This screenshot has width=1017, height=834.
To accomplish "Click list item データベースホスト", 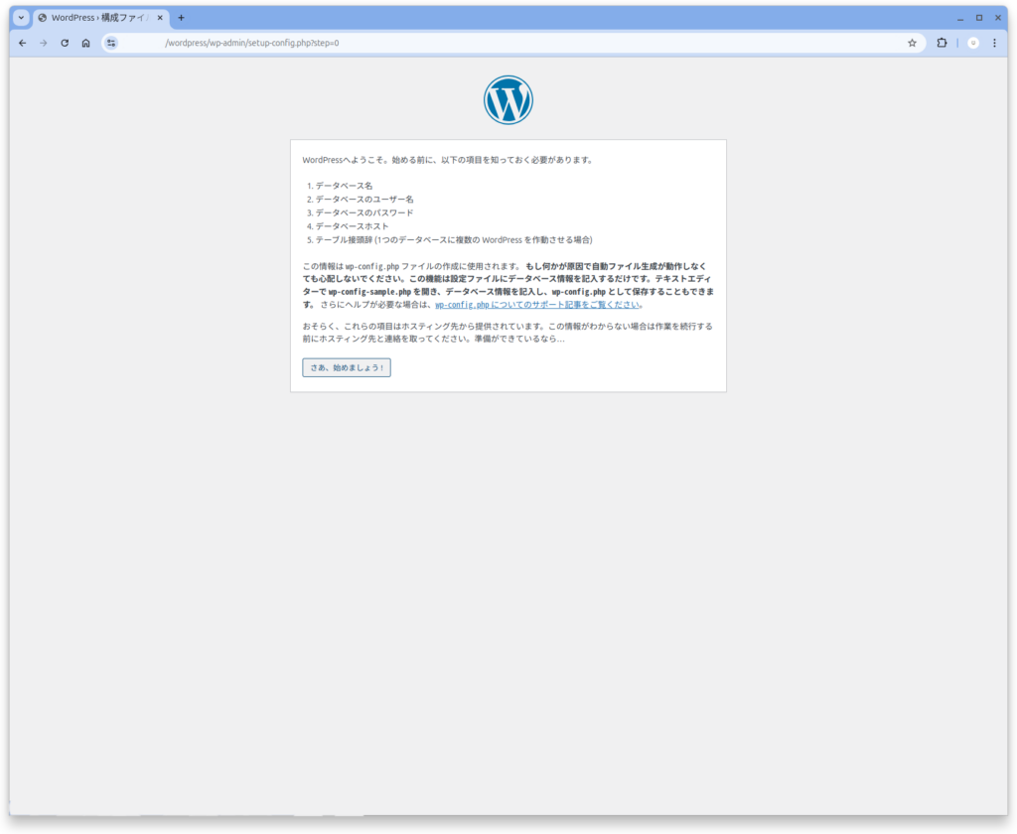I will coord(353,226).
